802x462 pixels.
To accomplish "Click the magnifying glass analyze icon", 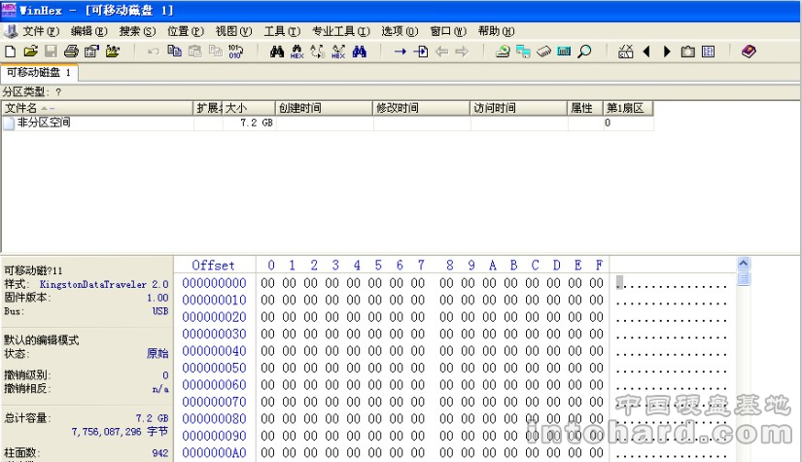I will (x=584, y=52).
